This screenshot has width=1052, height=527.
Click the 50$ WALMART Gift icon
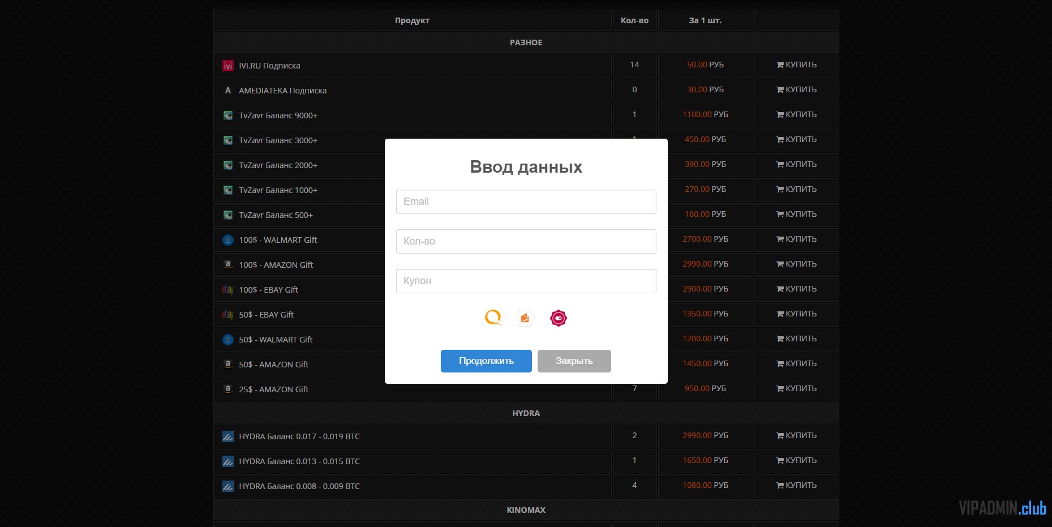click(x=228, y=340)
